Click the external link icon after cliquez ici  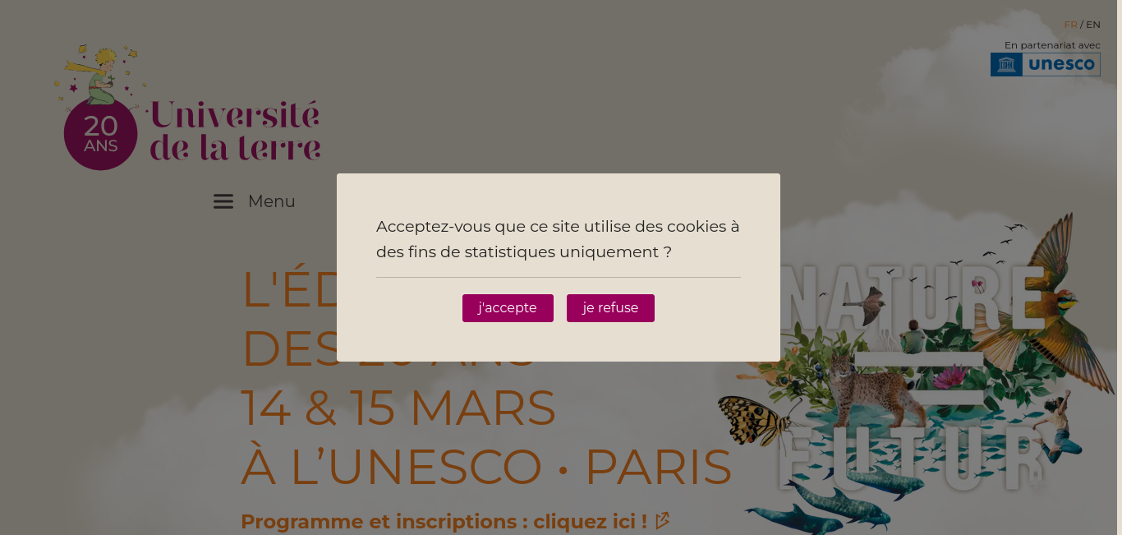click(x=662, y=521)
